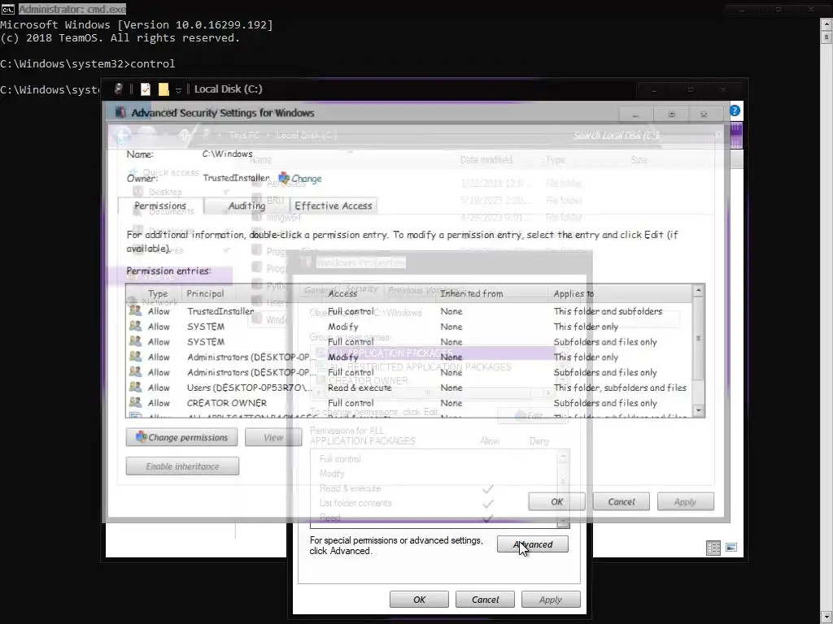Select the TrustedInstaller permission entry user icon
833x624 pixels.
pyautogui.click(x=136, y=311)
